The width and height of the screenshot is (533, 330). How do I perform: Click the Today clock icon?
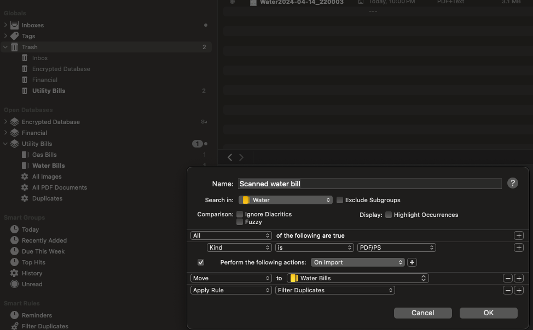click(x=14, y=229)
